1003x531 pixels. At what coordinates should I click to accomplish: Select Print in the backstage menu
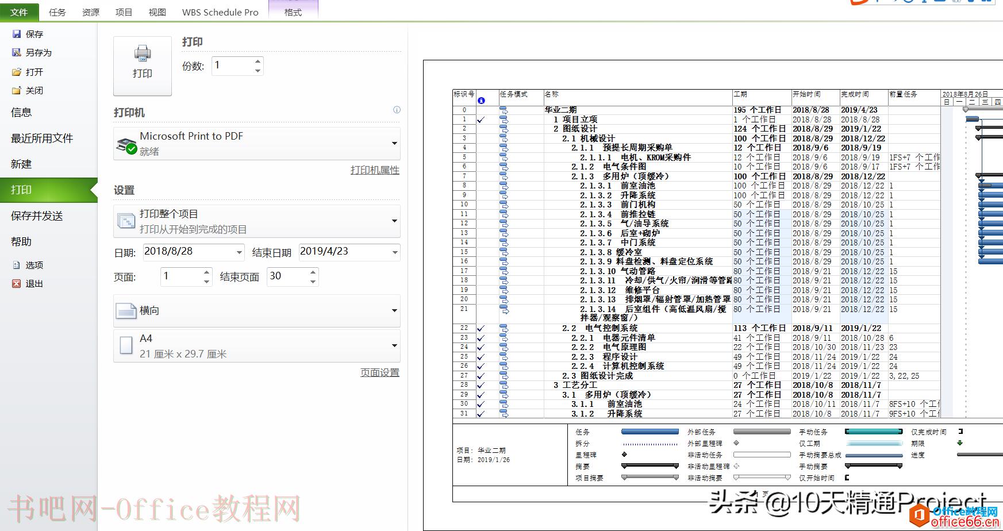pos(49,190)
